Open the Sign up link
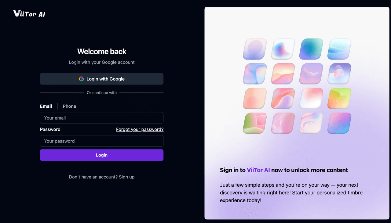The image size is (391, 223). (127, 177)
